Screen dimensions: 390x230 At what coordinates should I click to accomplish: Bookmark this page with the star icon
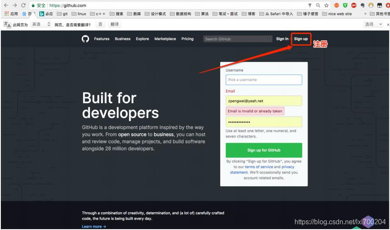(x=326, y=5)
